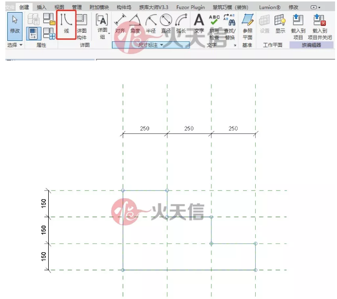The height and width of the screenshot is (299, 337).
Task: Toggle the Properties palette button
Action: pos(33,34)
